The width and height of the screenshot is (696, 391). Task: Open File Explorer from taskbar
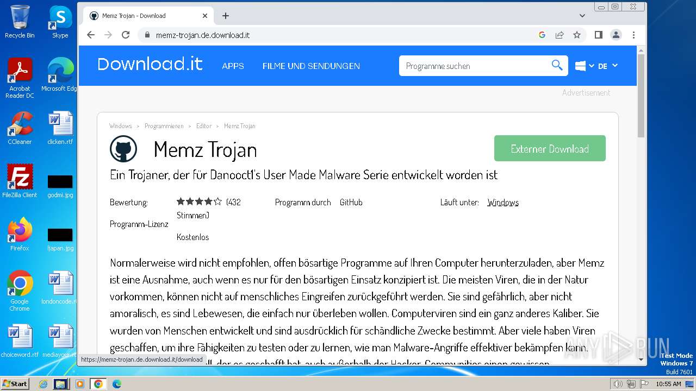pyautogui.click(x=60, y=384)
